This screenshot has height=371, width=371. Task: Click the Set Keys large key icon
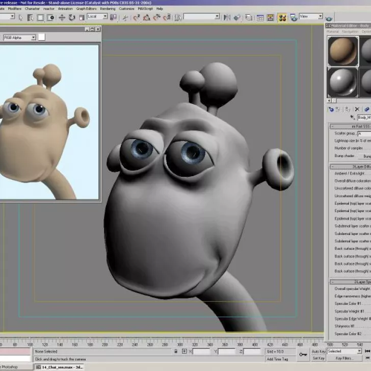(303, 354)
